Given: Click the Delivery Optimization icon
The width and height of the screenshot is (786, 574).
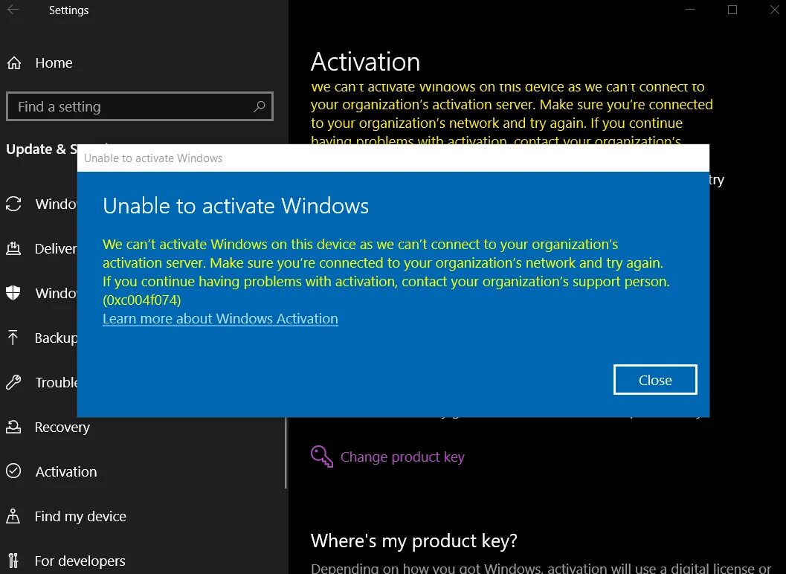Looking at the screenshot, I should 13,248.
